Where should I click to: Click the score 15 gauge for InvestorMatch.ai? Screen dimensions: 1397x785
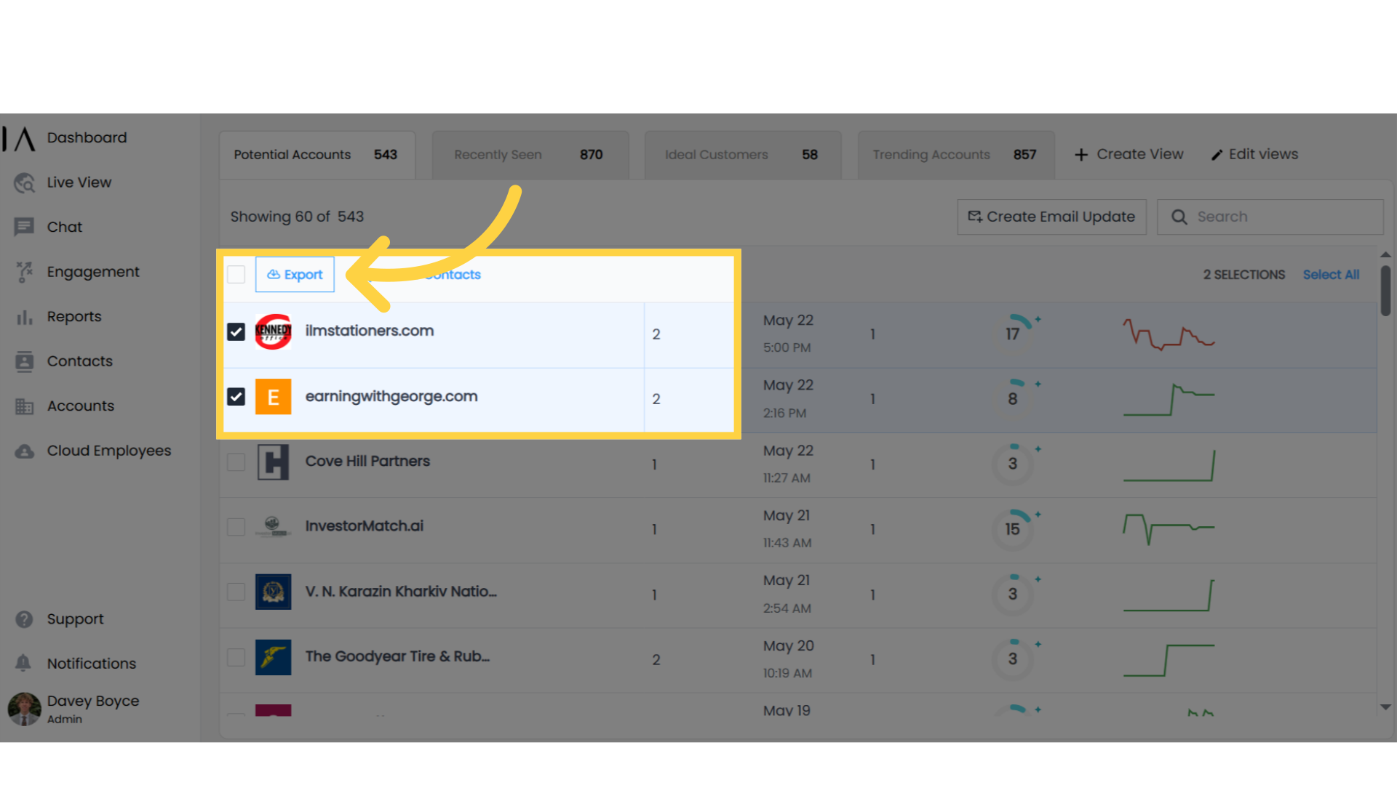[1014, 529]
